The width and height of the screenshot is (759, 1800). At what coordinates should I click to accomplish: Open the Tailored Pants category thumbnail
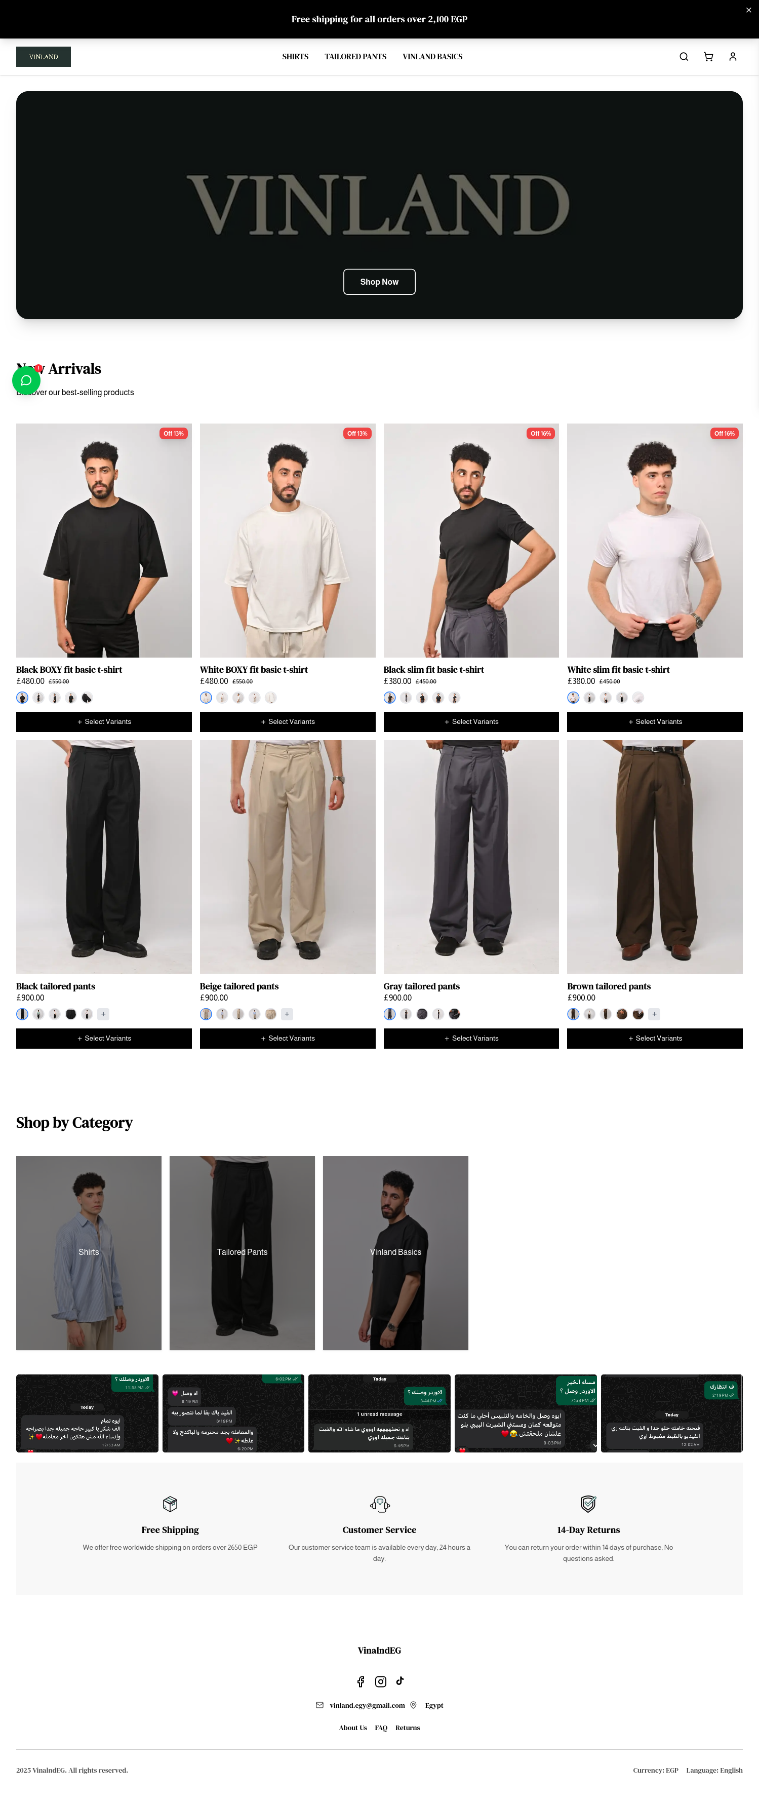click(243, 1253)
